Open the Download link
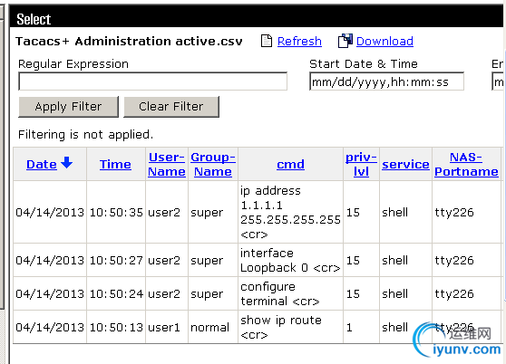Viewport: 506px width, 364px height. click(x=384, y=41)
